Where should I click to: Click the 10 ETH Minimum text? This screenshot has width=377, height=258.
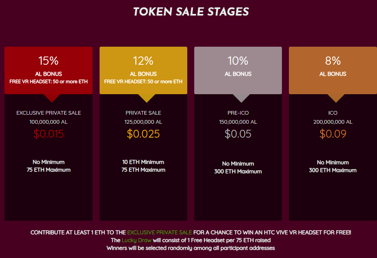click(x=143, y=162)
